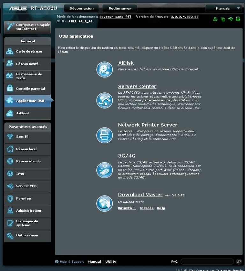Click the FAQ search magnifier icon
The height and width of the screenshot is (271, 245).
pos(239,261)
